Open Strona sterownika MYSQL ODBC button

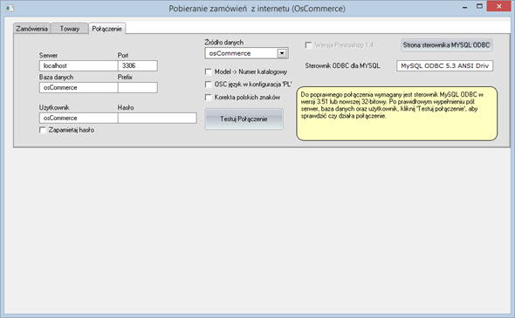click(447, 45)
